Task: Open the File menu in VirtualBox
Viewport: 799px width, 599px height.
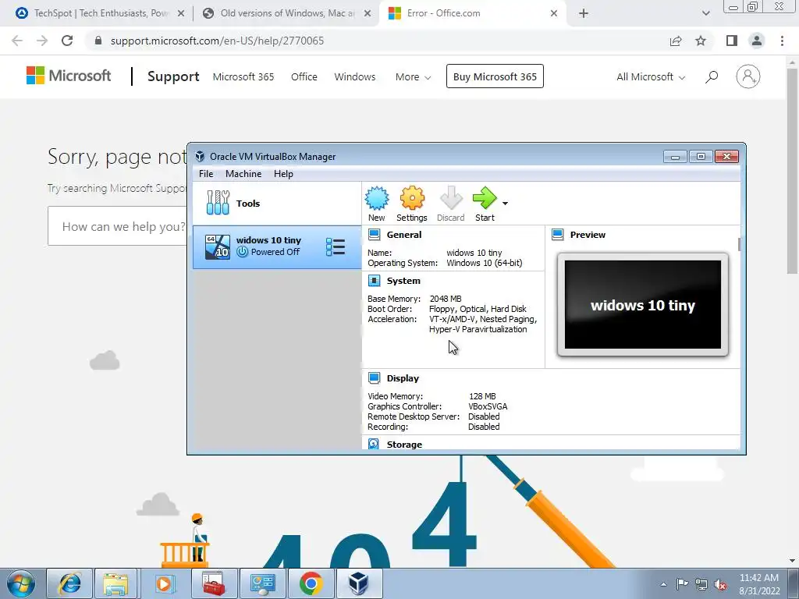Action: (x=206, y=174)
